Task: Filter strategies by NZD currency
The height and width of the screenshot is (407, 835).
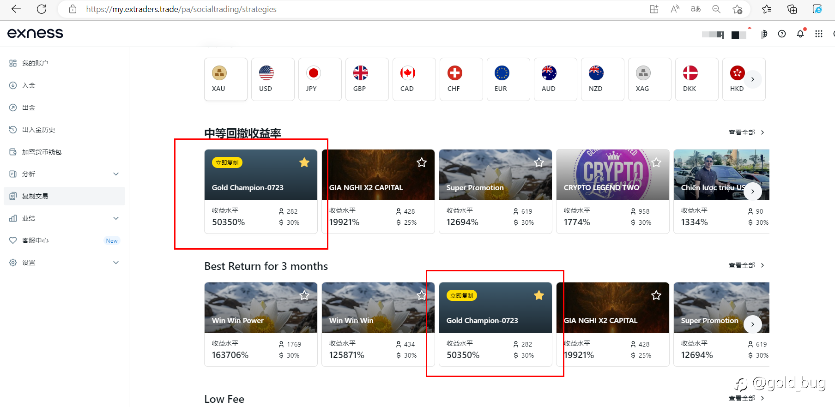Action: point(603,79)
